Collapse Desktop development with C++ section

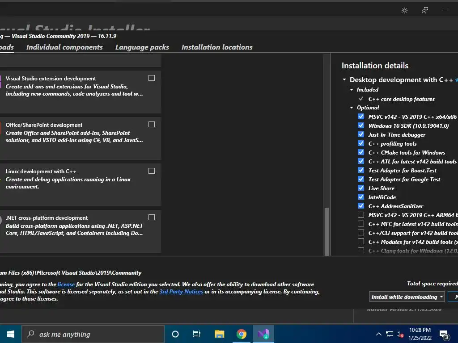tap(344, 79)
